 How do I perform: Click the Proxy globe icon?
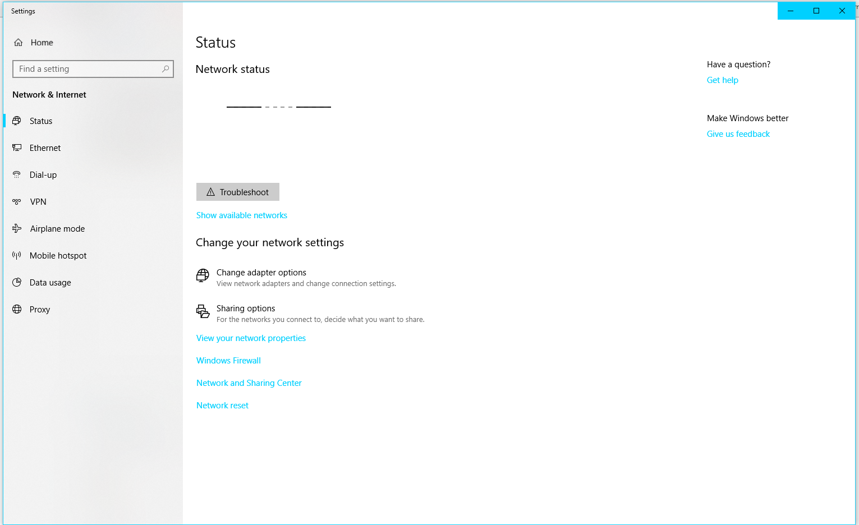[x=17, y=310]
